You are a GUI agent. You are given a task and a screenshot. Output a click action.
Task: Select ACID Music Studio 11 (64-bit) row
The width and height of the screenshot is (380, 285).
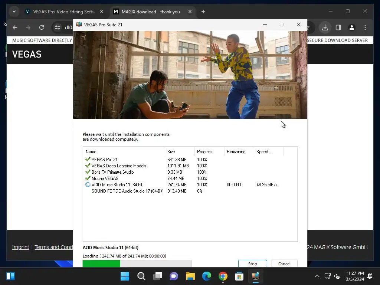[190, 185]
